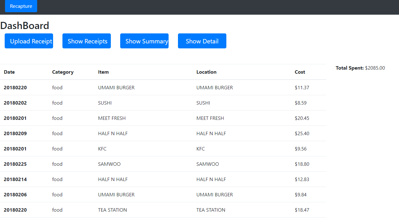This screenshot has width=399, height=221.
Task: Click the TEA STATION item cell
Action: coord(112,210)
